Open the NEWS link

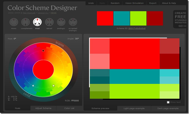tap(53, 13)
